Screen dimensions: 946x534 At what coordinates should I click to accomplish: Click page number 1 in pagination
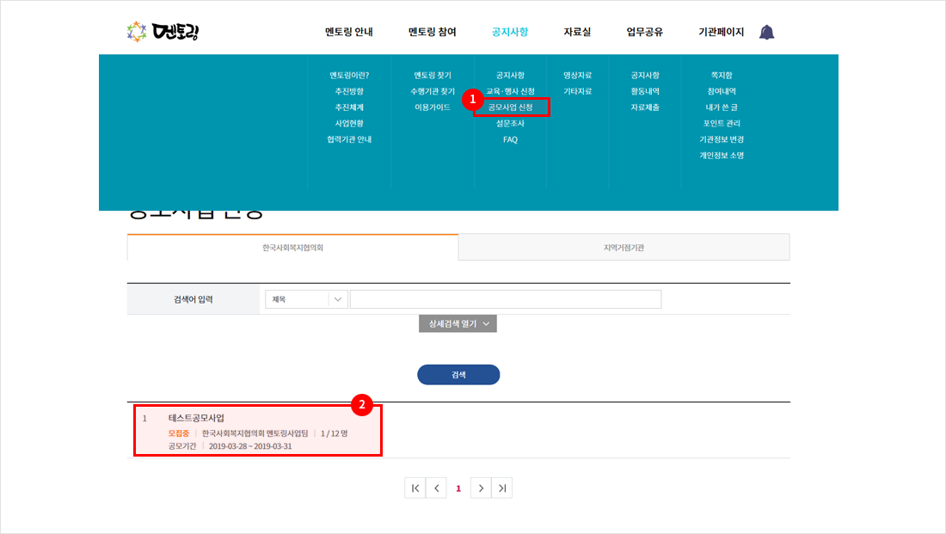(x=458, y=488)
